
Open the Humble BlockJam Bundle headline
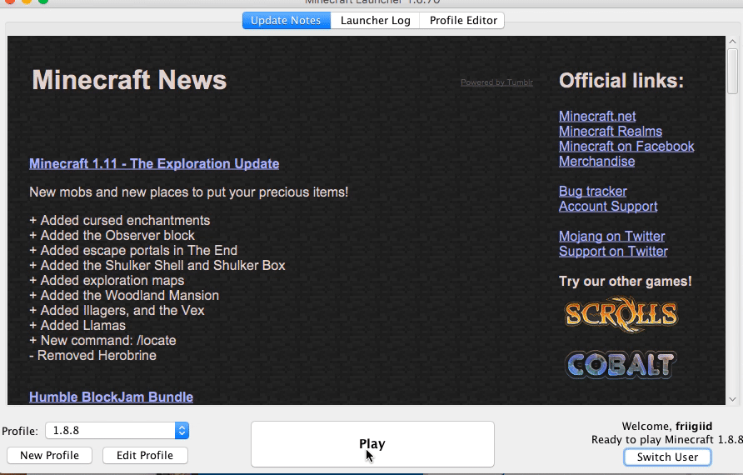click(111, 397)
